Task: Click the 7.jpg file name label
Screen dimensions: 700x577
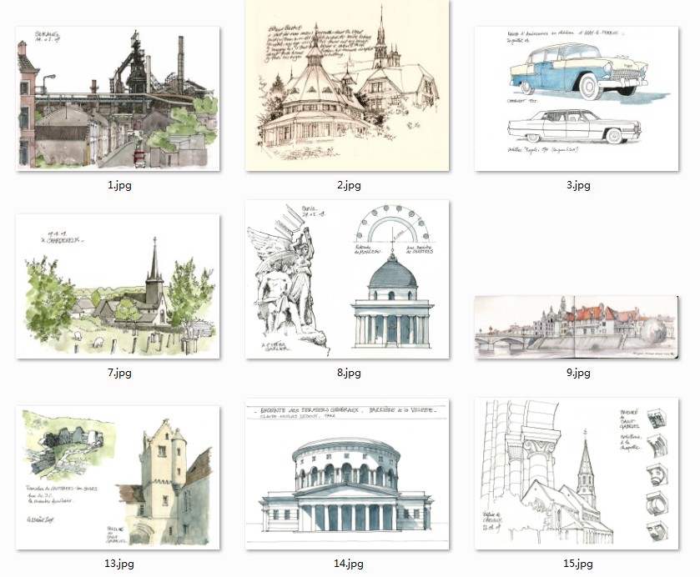Action: point(118,373)
